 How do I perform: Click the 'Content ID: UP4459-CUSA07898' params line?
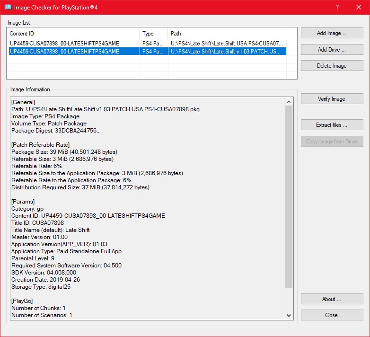(88, 216)
